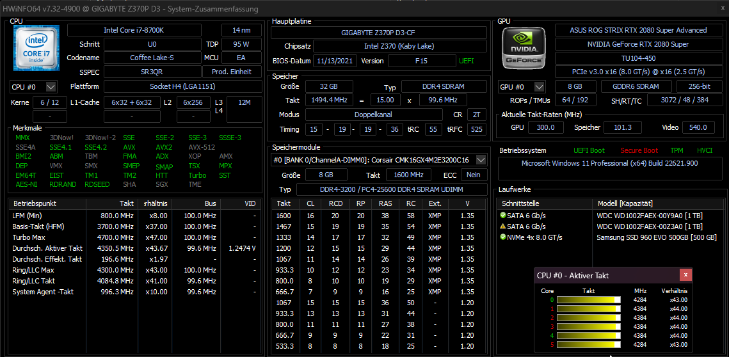Click the Socket H4 (LGA1151) field

click(x=182, y=86)
